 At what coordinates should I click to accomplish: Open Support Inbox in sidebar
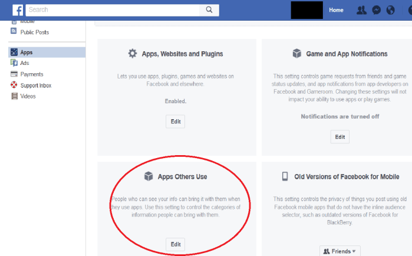pos(36,86)
